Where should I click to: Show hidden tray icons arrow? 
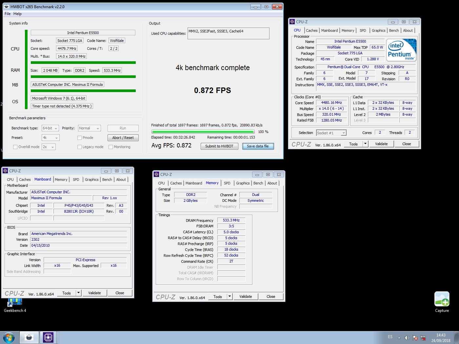(x=399, y=338)
